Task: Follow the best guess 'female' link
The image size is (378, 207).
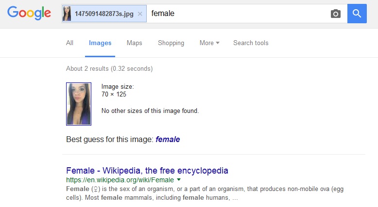Action: coord(168,139)
